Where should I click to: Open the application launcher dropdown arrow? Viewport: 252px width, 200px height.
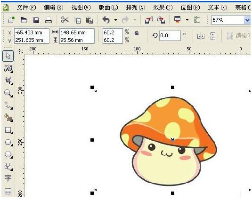[187, 20]
